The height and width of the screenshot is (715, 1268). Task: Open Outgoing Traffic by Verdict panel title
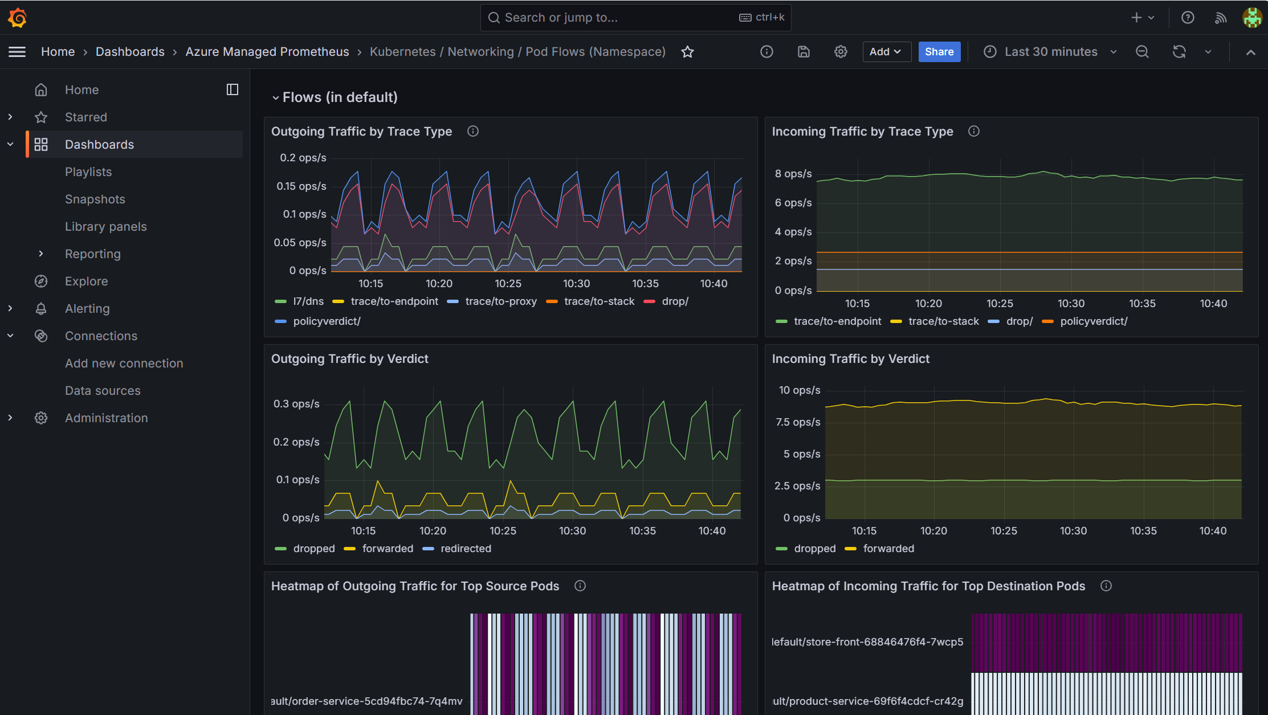(x=350, y=358)
